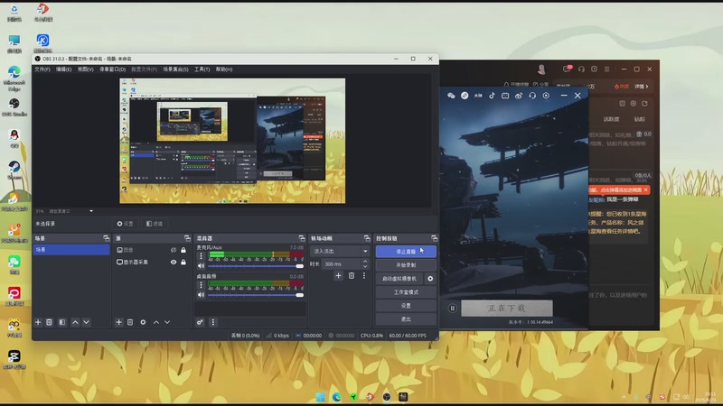Image resolution: width=723 pixels, height=406 pixels.
Task: Open OBS Studio desktop shortcut icon
Action: (x=14, y=106)
